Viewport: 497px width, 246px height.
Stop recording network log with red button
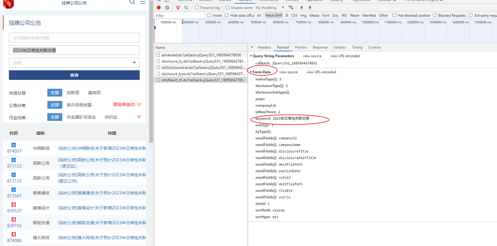click(159, 7)
